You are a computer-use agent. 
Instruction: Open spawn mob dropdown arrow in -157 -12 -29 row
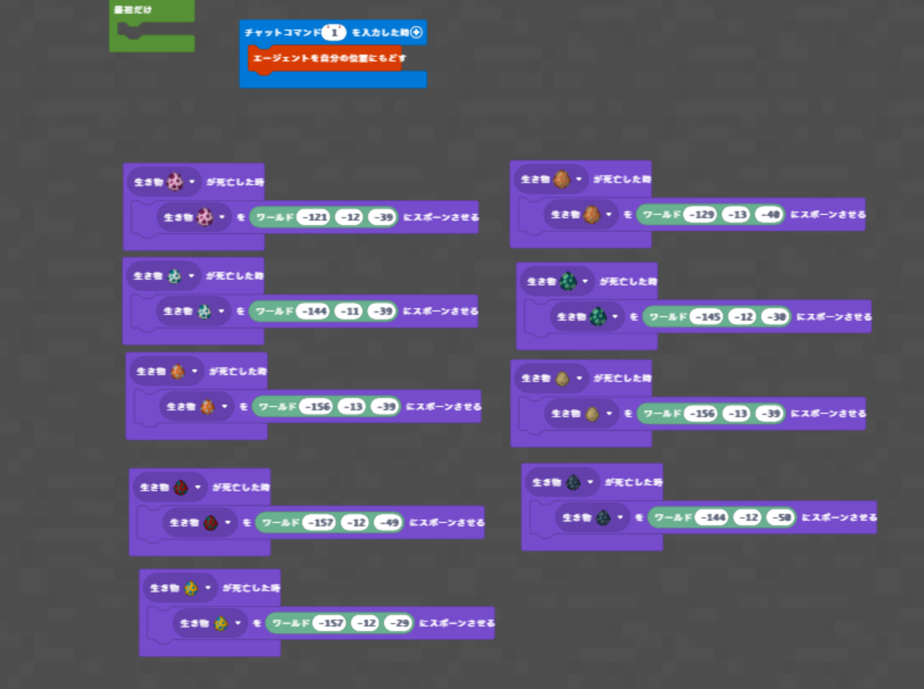(x=238, y=623)
